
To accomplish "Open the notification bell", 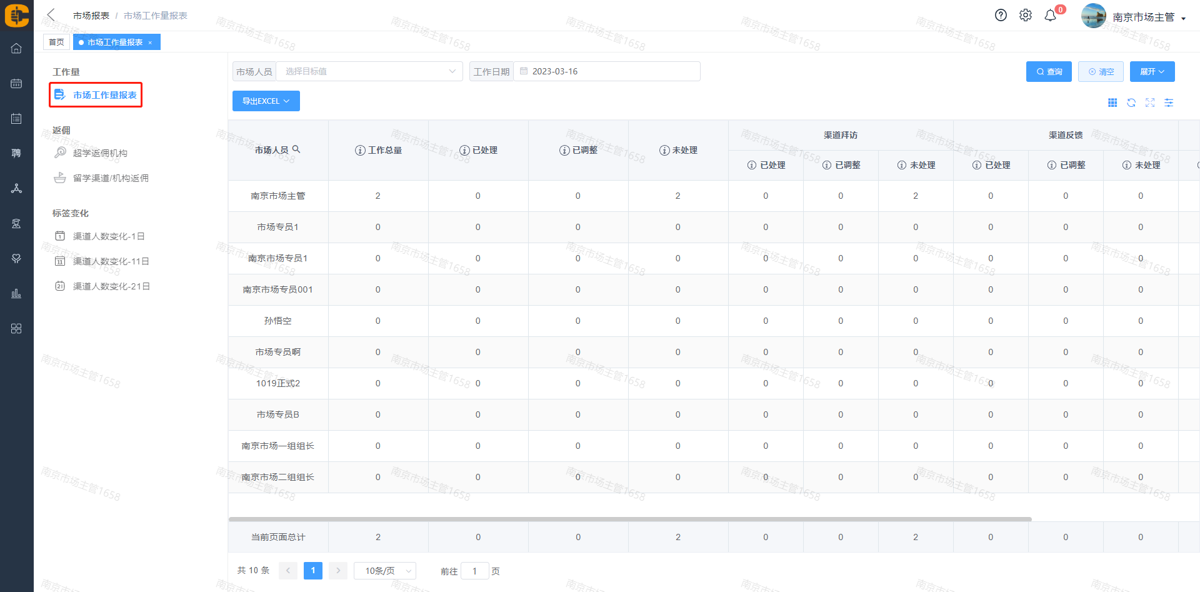I will 1051,16.
